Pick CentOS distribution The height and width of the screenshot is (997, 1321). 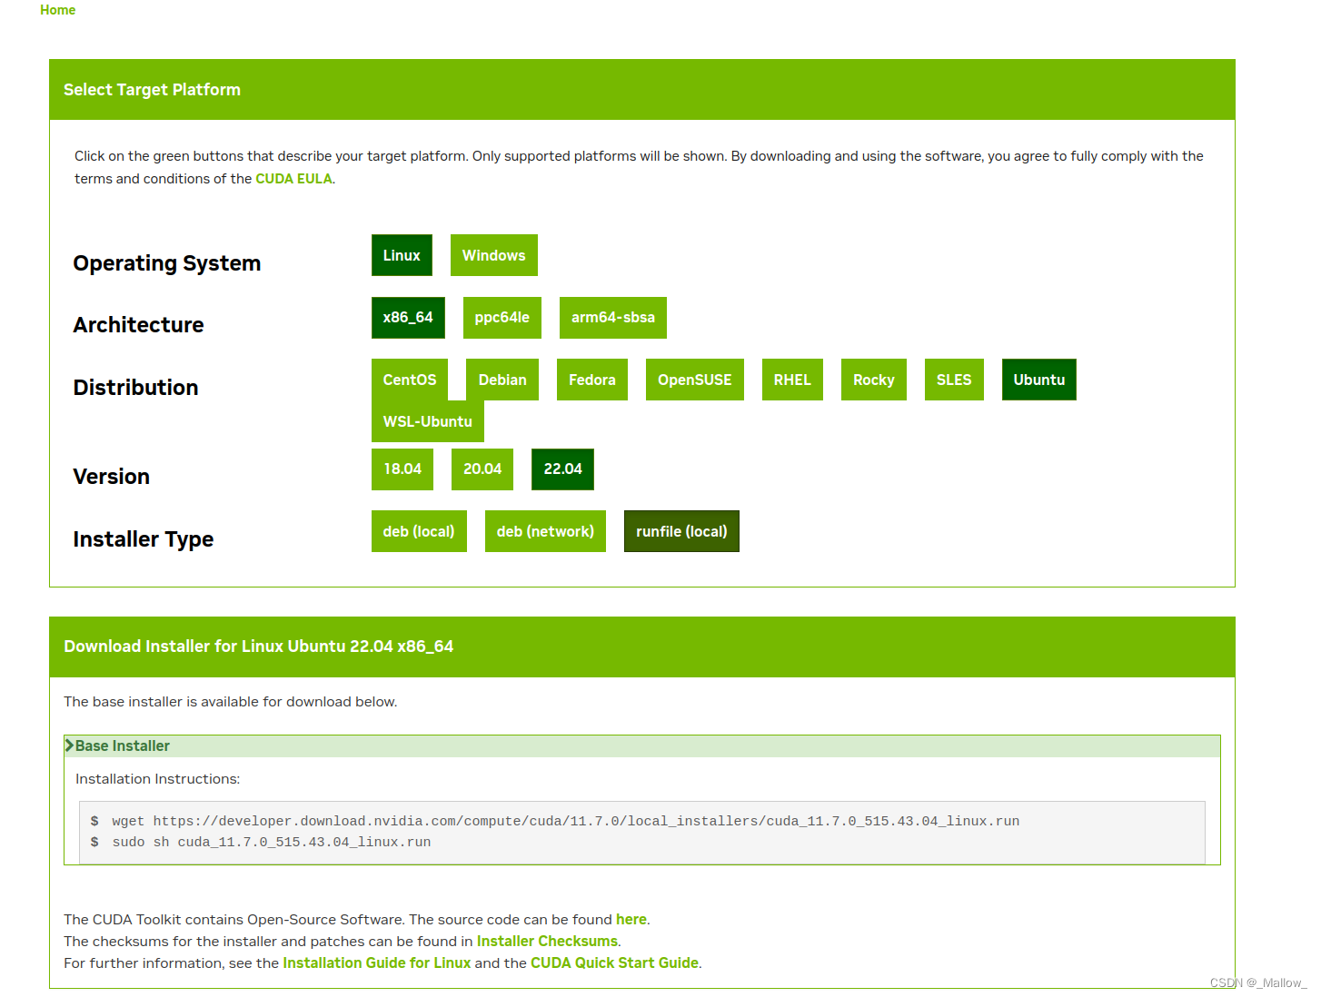pos(410,380)
